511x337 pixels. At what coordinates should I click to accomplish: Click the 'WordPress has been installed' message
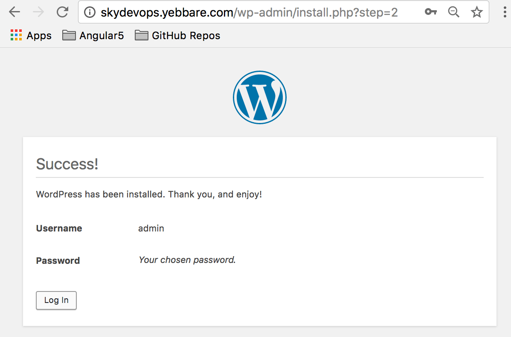pyautogui.click(x=149, y=194)
